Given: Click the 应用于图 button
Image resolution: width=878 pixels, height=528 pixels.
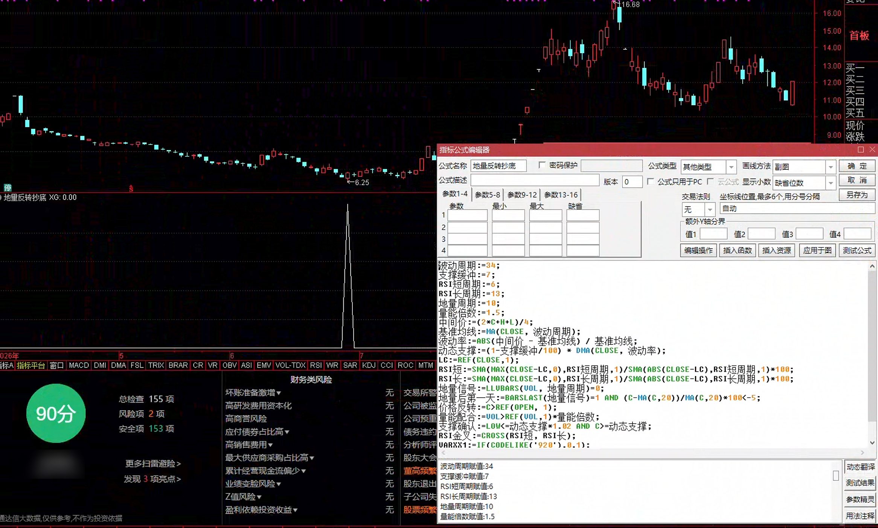Looking at the screenshot, I should 817,250.
